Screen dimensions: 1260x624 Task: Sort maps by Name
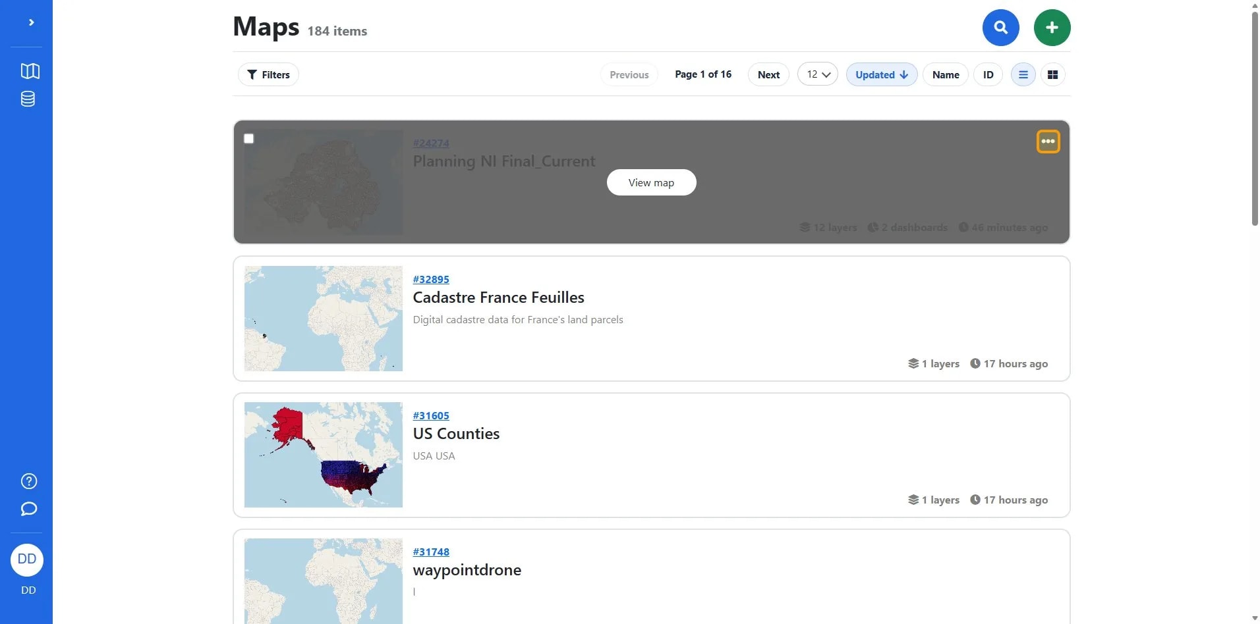click(x=946, y=74)
